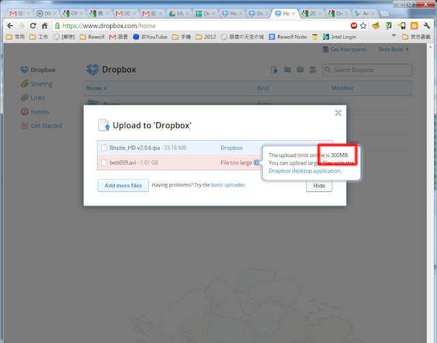The width and height of the screenshot is (437, 343).
Task: Sort the file list by Name column
Action: (96, 88)
